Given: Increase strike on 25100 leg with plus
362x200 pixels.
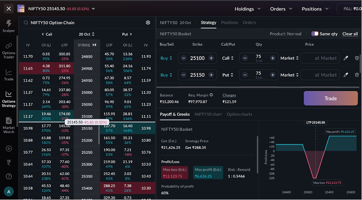Looking at the screenshot, I should pyautogui.click(x=211, y=58).
